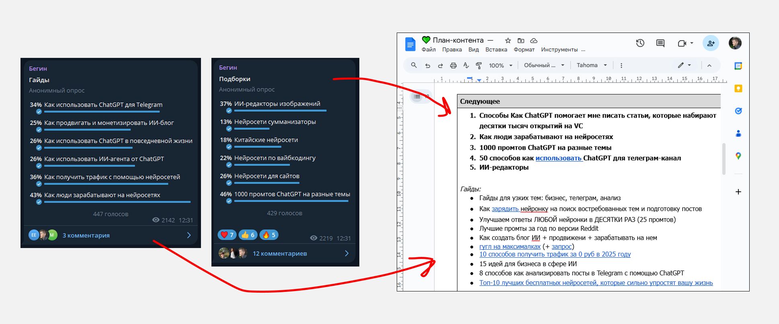Screen dimensions: 779x324
Task: Open the comments history icon
Action: click(660, 43)
